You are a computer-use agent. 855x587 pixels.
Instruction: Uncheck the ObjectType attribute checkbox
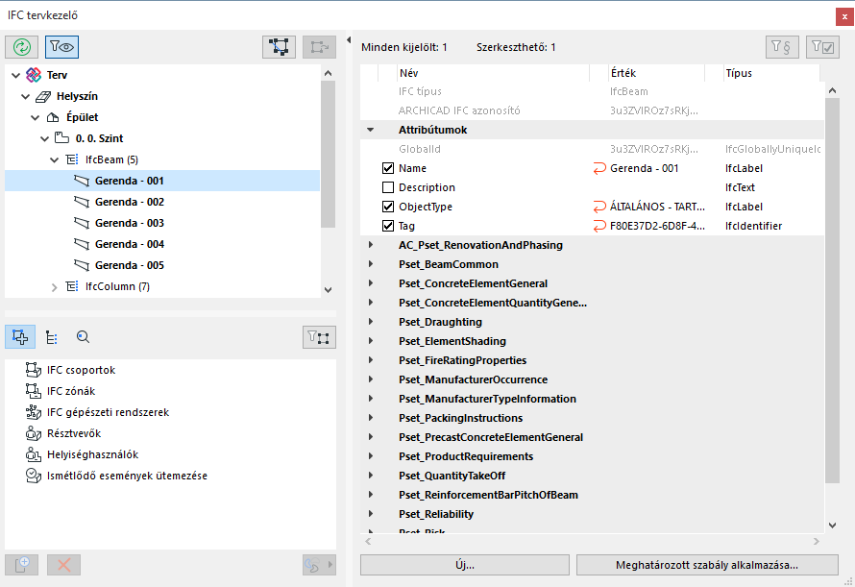click(x=388, y=207)
